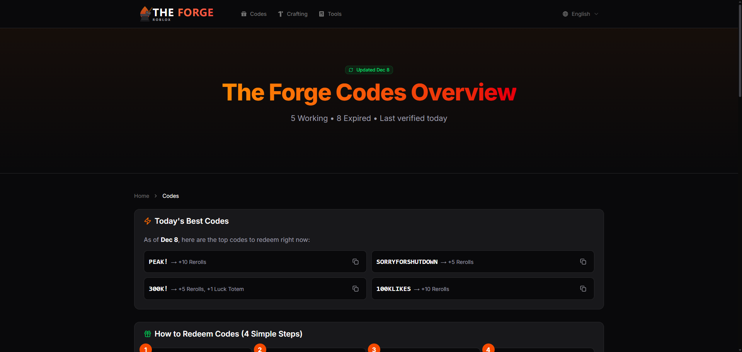Click the globe icon near the language selector

(565, 14)
